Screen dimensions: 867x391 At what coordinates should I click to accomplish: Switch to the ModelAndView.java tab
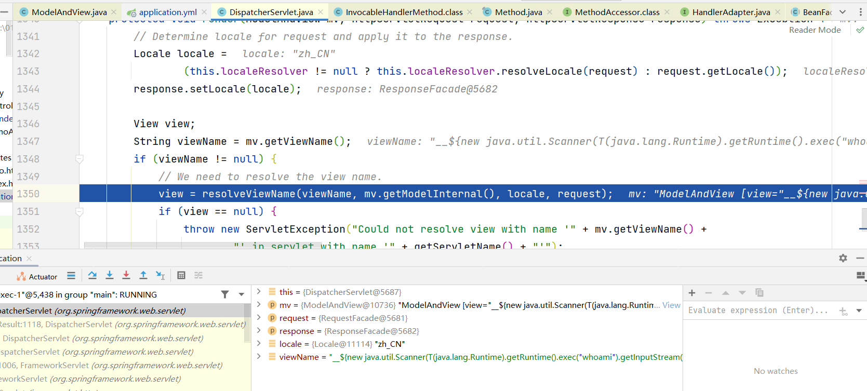(69, 12)
